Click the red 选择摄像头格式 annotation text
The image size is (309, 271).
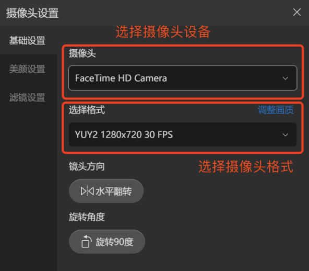click(246, 166)
